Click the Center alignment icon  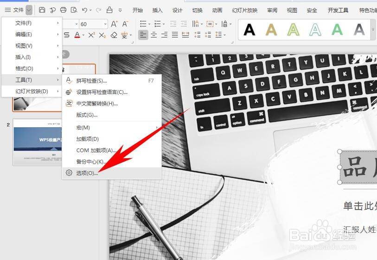(153, 35)
